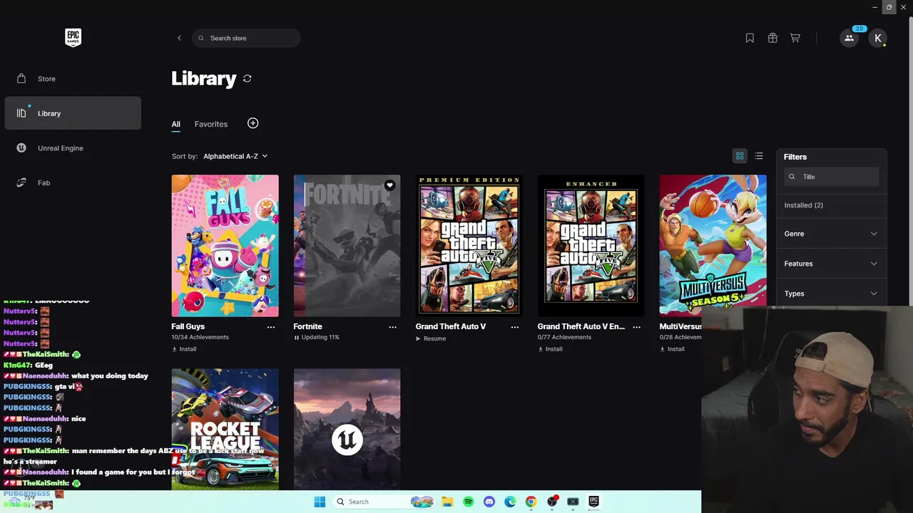This screenshot has height=513, width=913.
Task: Open Sort by Alphabetical A-Z dropdown
Action: coord(235,156)
